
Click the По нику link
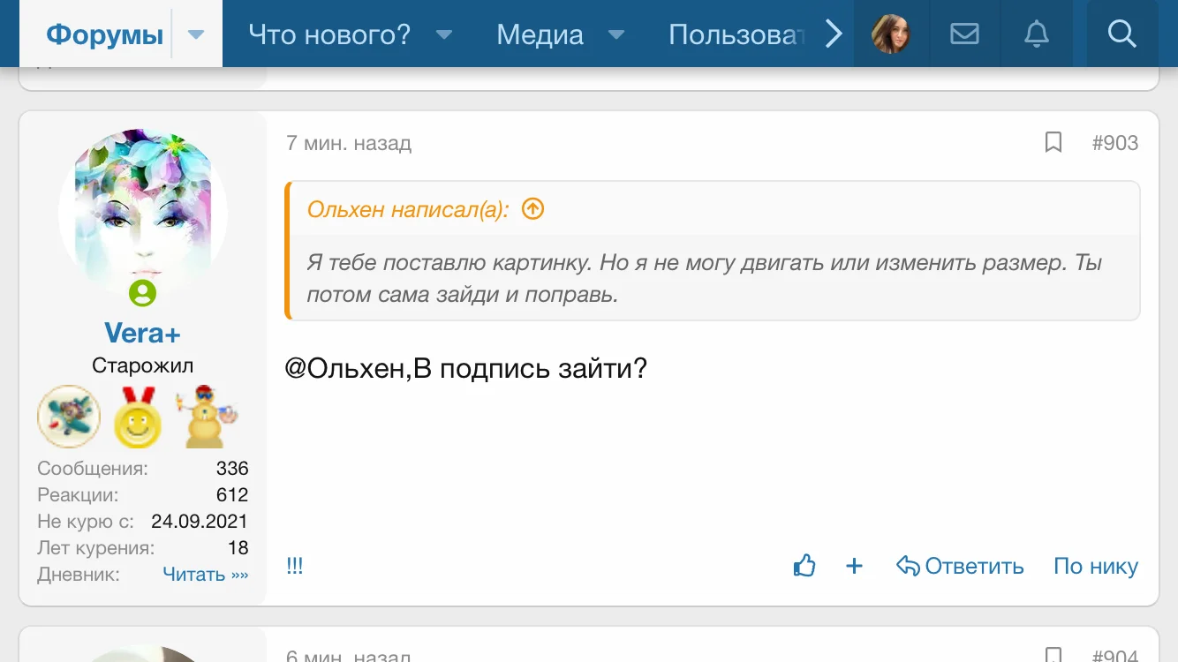(x=1096, y=566)
